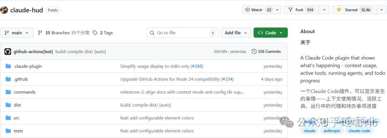Open dist row commit build: compile dist/
The image size is (387, 138).
[x=145, y=105]
